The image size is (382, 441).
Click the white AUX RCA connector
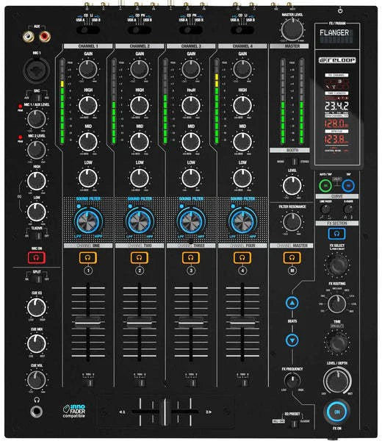[x=29, y=36]
